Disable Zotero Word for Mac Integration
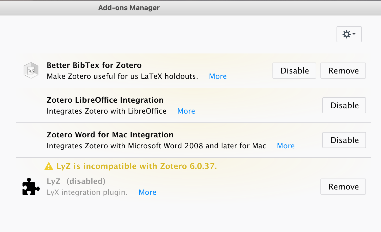The height and width of the screenshot is (232, 381). tap(344, 140)
